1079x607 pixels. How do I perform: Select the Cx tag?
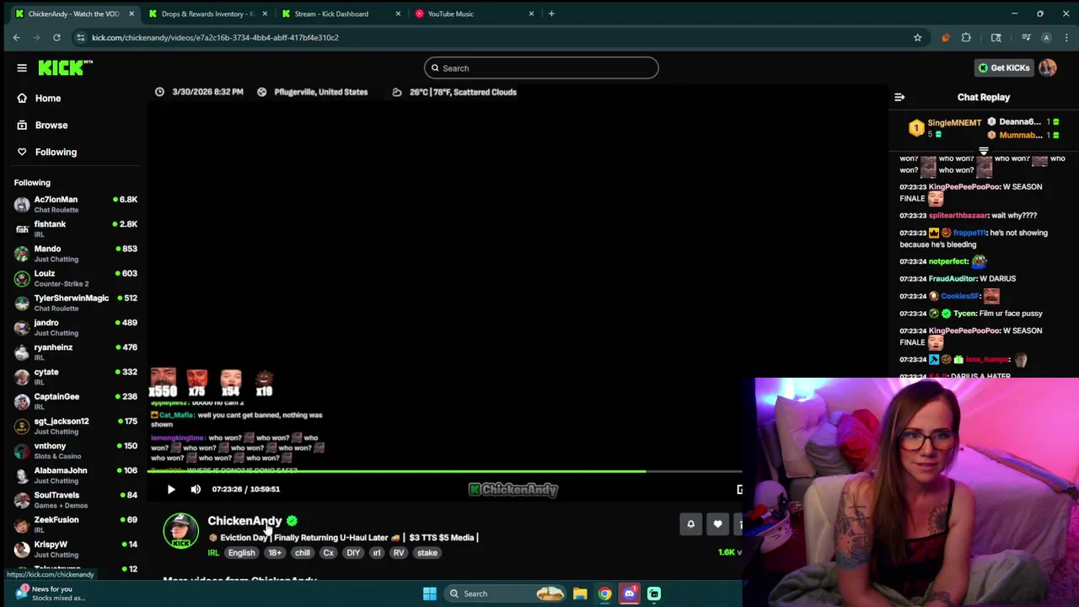click(x=329, y=553)
